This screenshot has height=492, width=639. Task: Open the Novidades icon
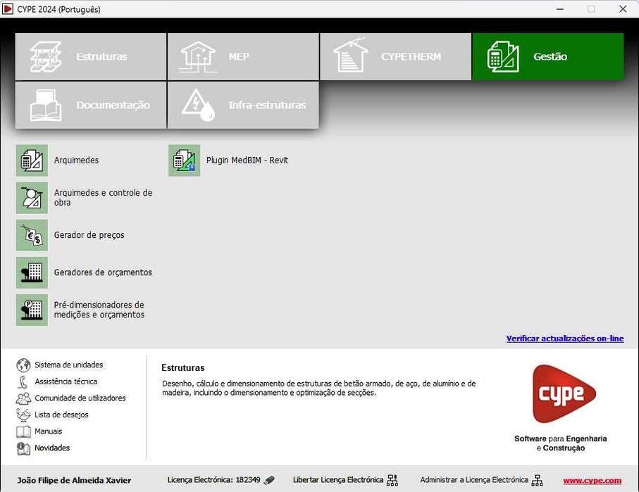click(x=23, y=448)
